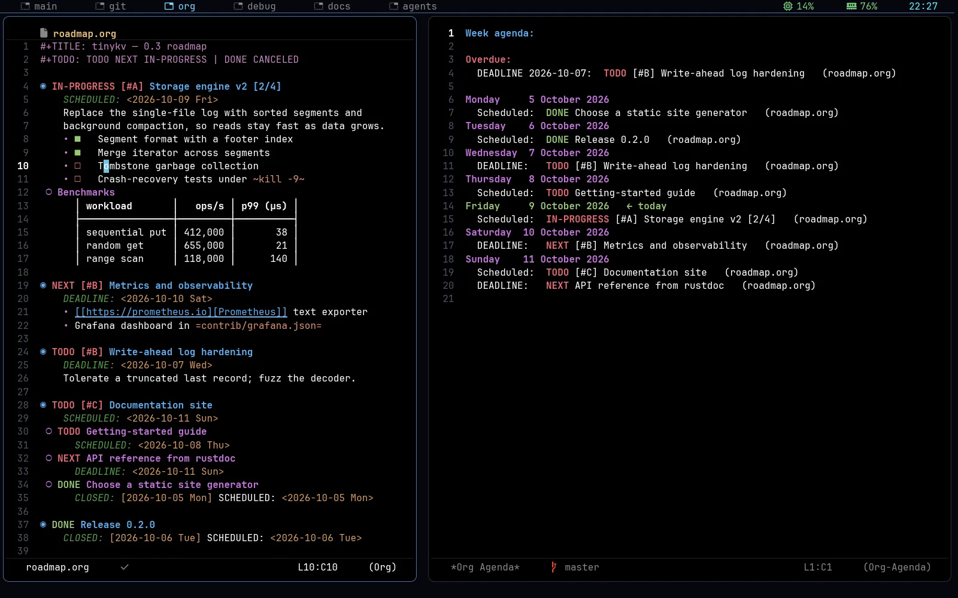Fold the Release 0.2.0 heading bullet
This screenshot has height=598, width=958.
pyautogui.click(x=43, y=524)
